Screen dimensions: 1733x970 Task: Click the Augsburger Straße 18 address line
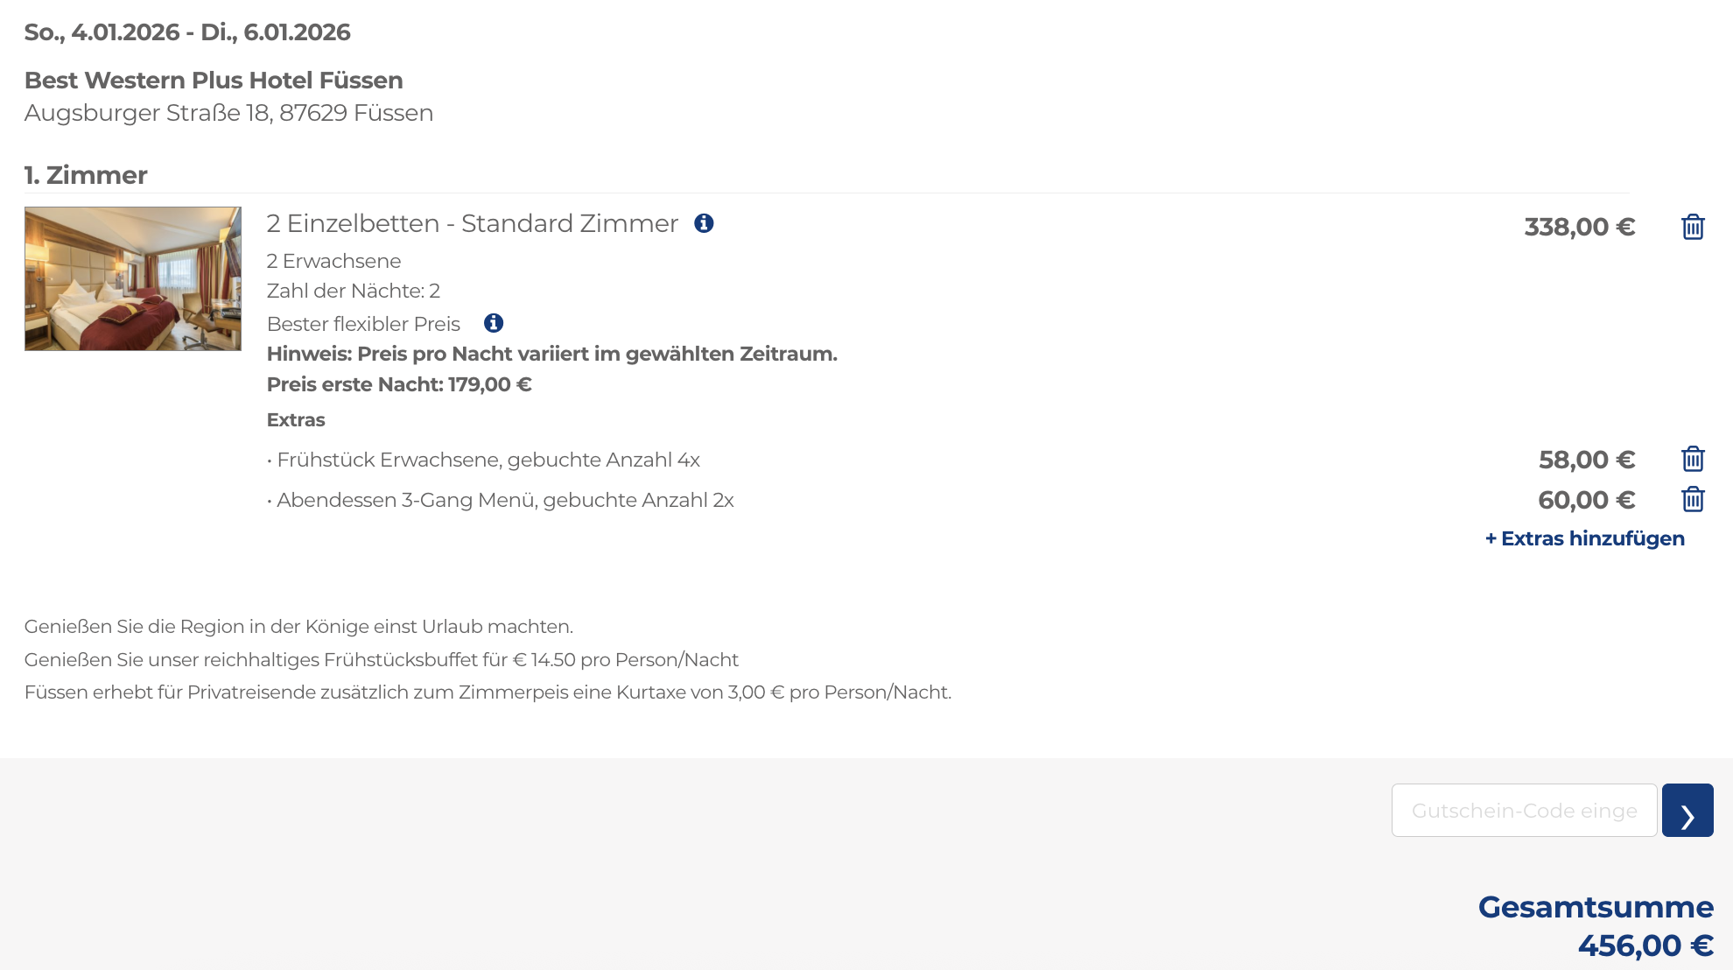pyautogui.click(x=228, y=113)
